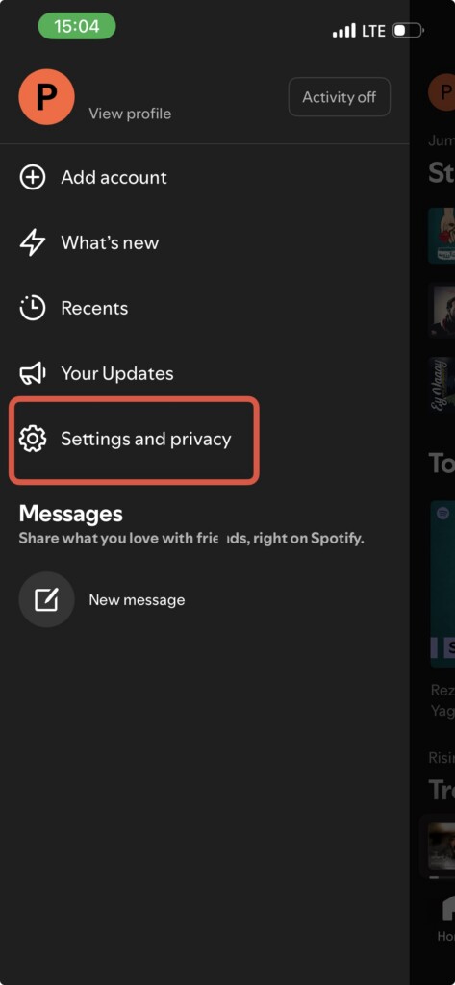Tap the green 15:04 time pill

(x=77, y=26)
